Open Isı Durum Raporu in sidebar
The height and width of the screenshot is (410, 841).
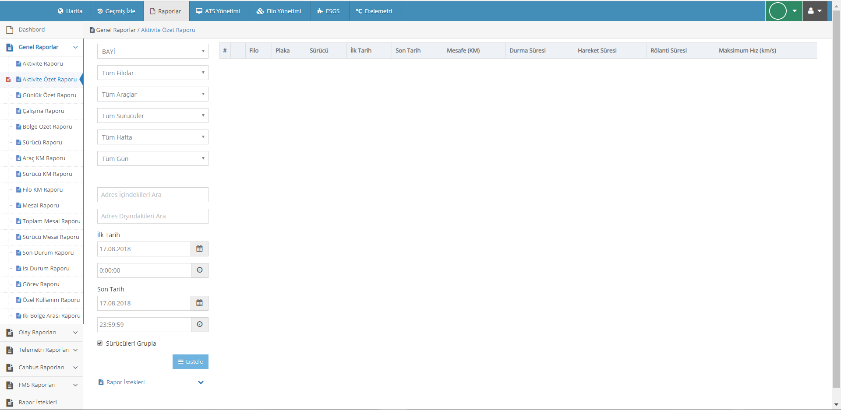[46, 269]
